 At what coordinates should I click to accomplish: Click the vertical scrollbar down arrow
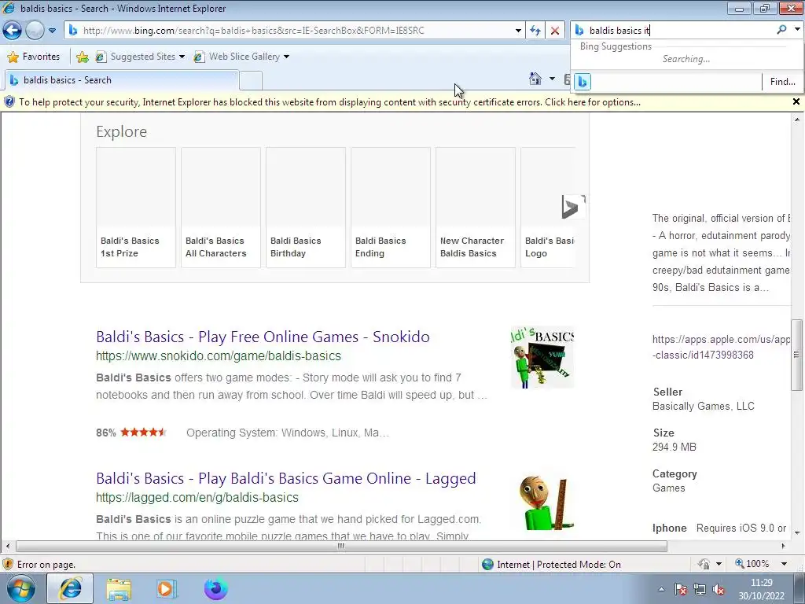click(x=797, y=532)
